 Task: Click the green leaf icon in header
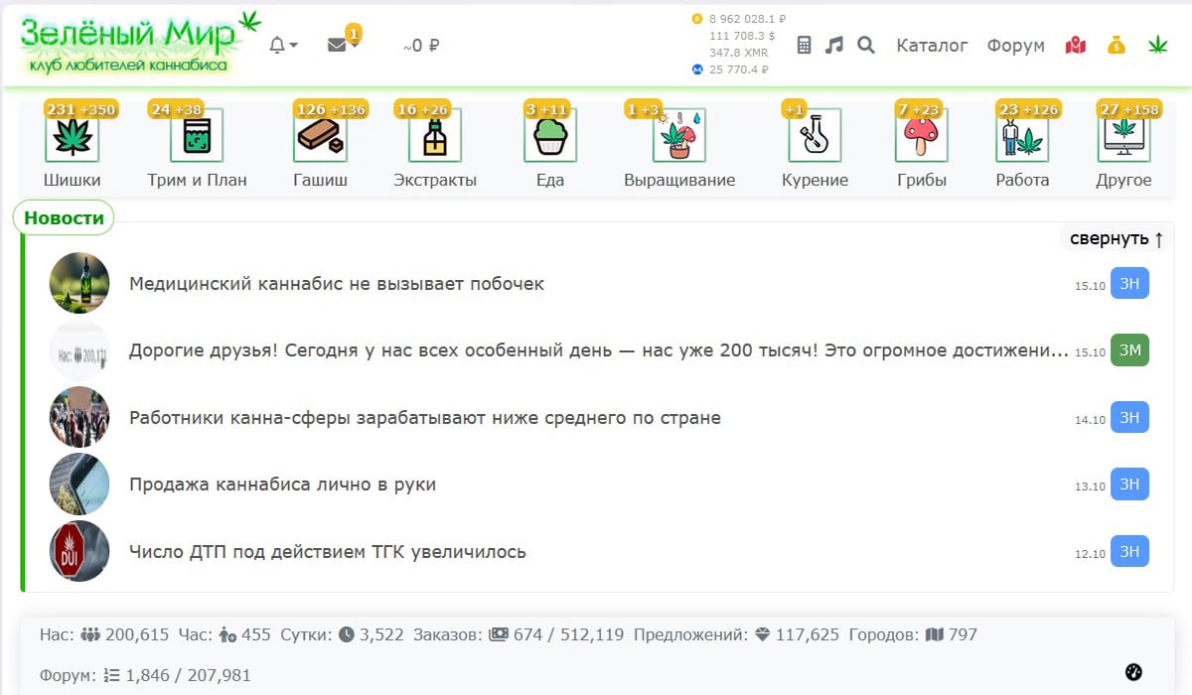pos(1157,46)
